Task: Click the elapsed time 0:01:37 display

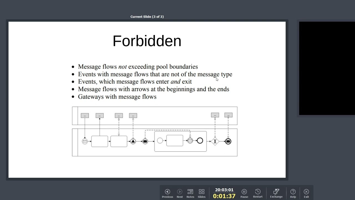Action: [224, 196]
